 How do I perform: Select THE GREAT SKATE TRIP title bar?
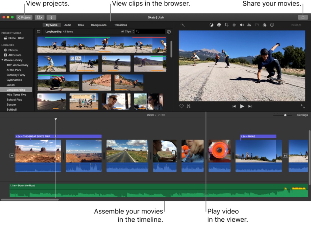coord(59,136)
